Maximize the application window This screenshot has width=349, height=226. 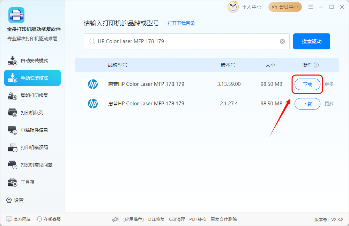[x=332, y=7]
